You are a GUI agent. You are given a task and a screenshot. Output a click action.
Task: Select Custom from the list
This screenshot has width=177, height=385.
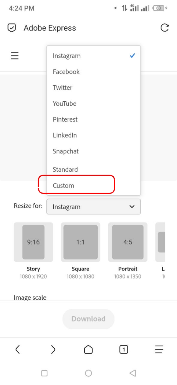(x=63, y=186)
